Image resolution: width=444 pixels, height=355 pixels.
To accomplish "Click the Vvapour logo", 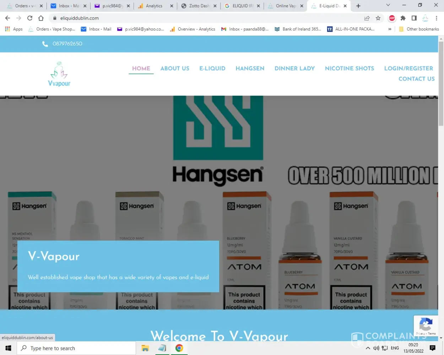I will [59, 74].
